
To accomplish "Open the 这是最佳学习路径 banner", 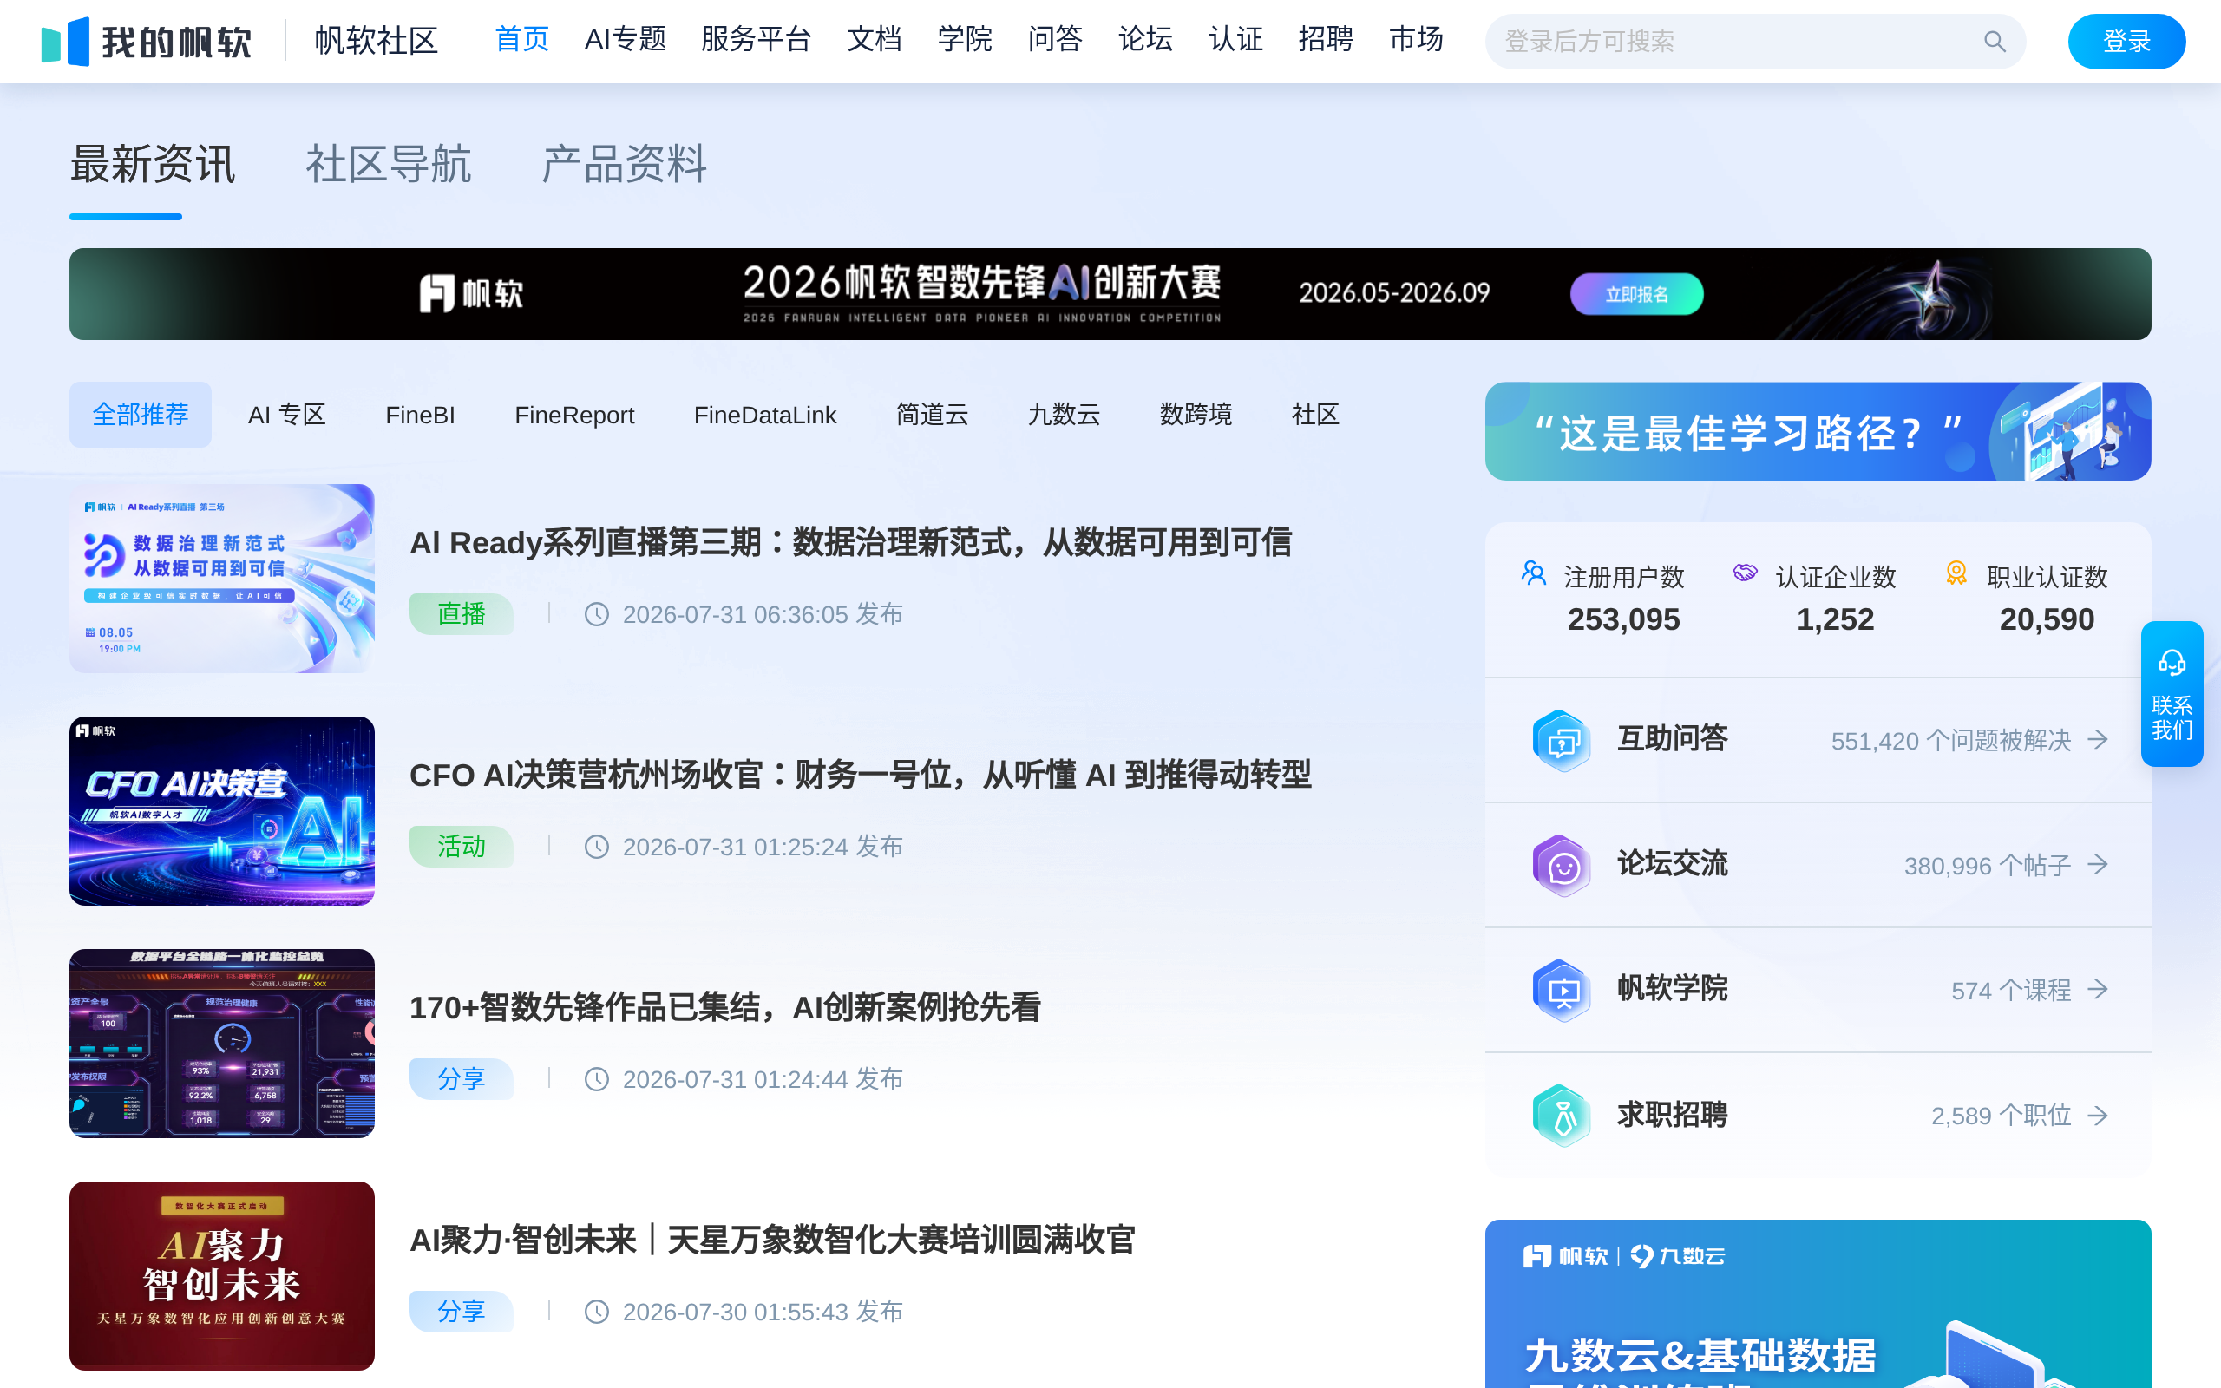I will click(1818, 431).
